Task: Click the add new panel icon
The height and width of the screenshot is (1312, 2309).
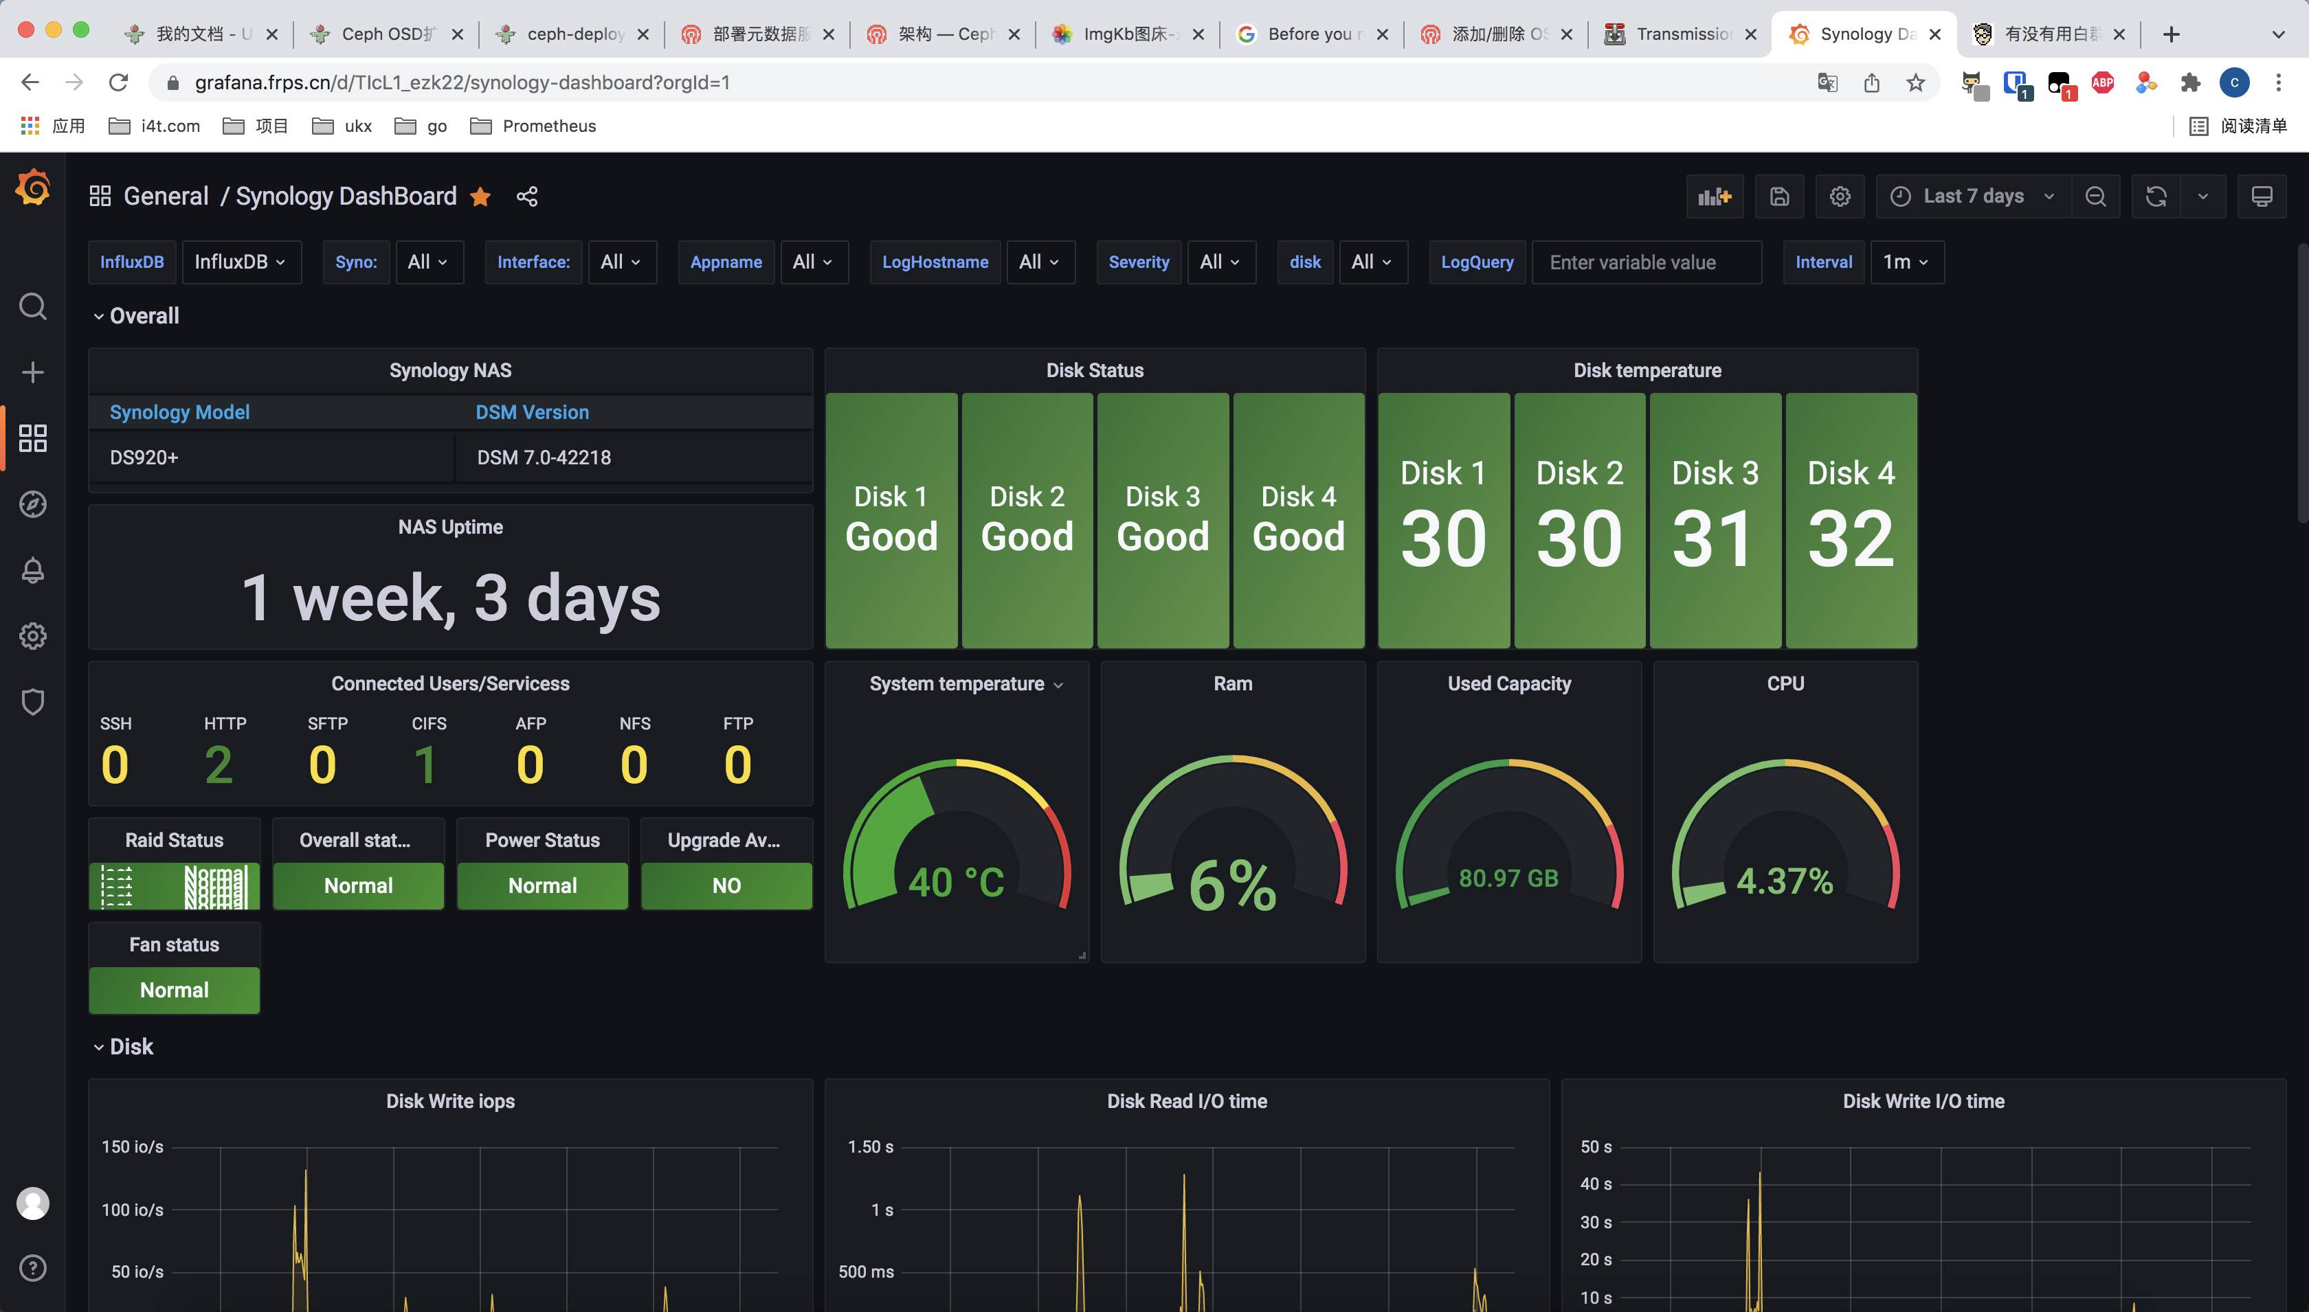Action: coord(1716,195)
